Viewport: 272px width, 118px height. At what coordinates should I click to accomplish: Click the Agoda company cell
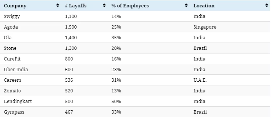11,27
